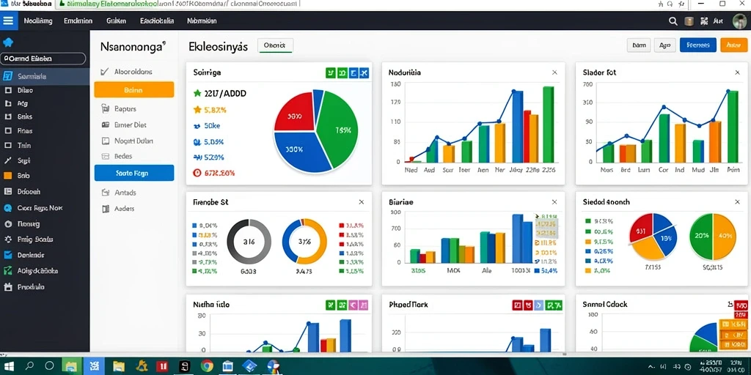The width and height of the screenshot is (751, 375).
Task: Click the search magnifier icon in header
Action: pos(673,21)
